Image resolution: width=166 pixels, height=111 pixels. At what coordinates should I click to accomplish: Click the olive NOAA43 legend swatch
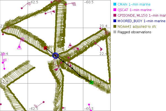pyautogui.click(x=115, y=27)
